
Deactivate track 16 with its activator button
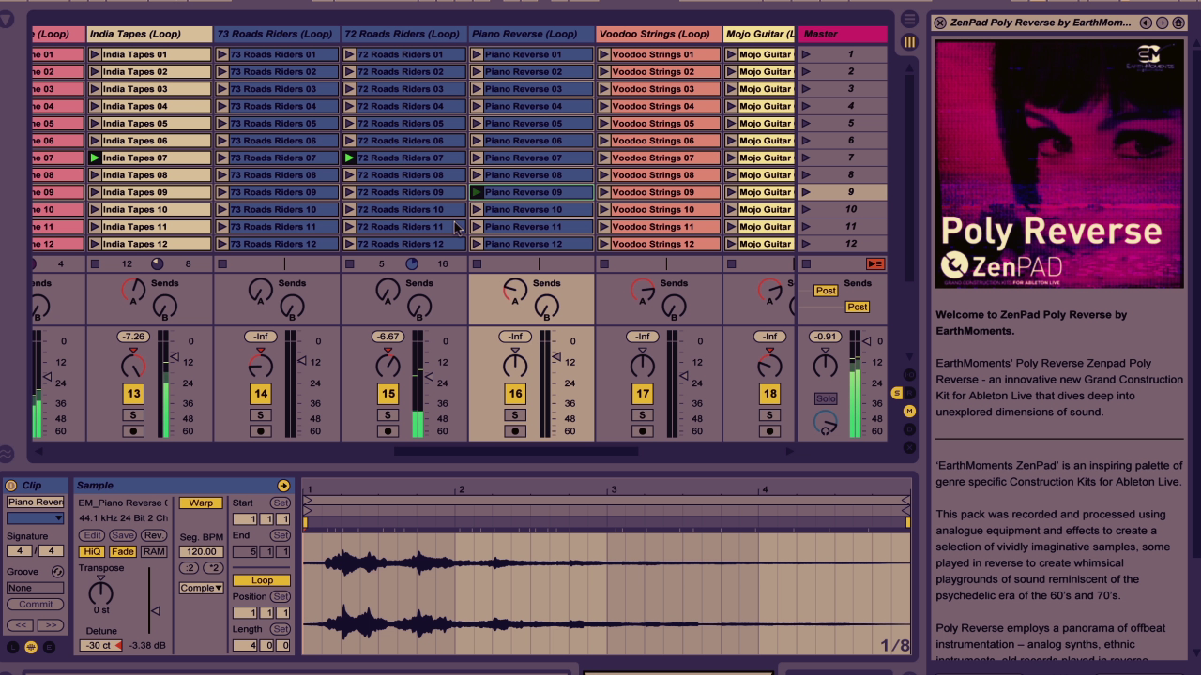515,395
